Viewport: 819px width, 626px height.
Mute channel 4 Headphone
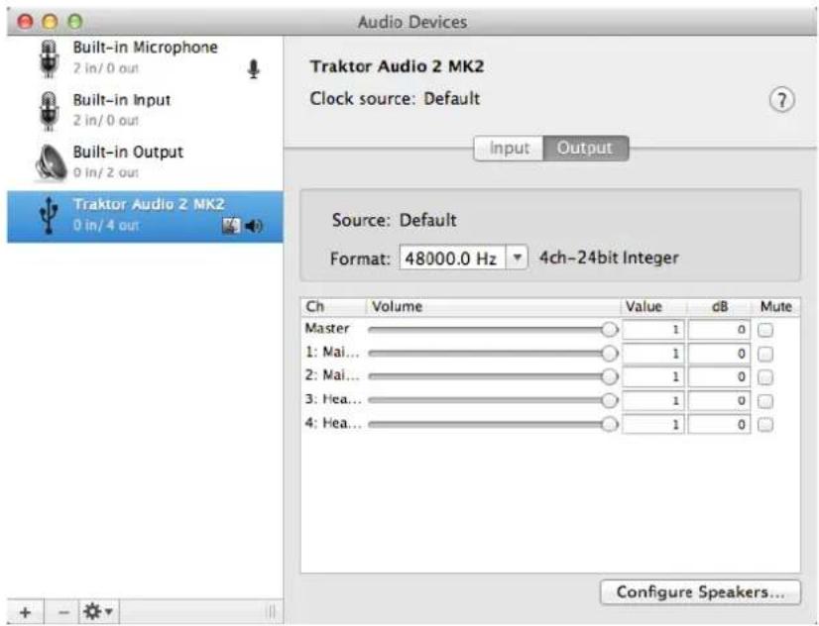[765, 425]
